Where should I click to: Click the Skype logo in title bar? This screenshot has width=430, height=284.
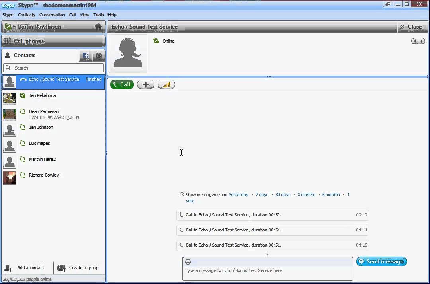(x=8, y=5)
